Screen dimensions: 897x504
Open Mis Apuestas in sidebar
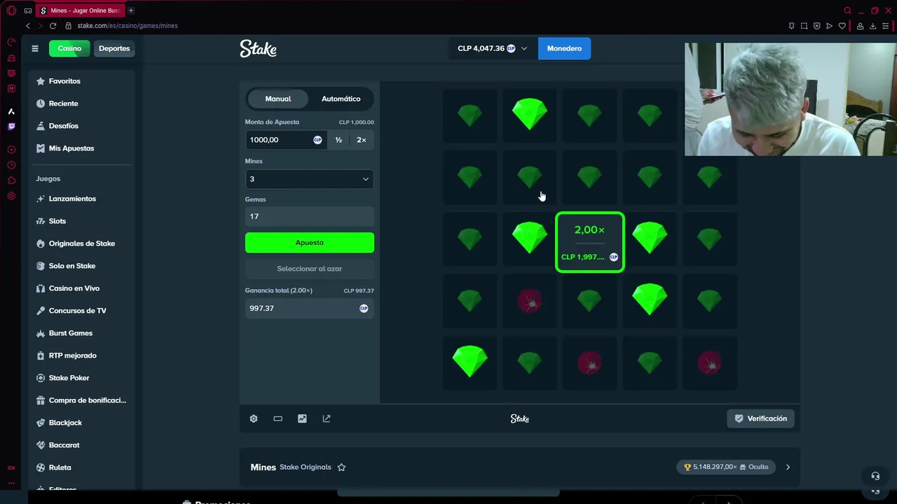[71, 148]
